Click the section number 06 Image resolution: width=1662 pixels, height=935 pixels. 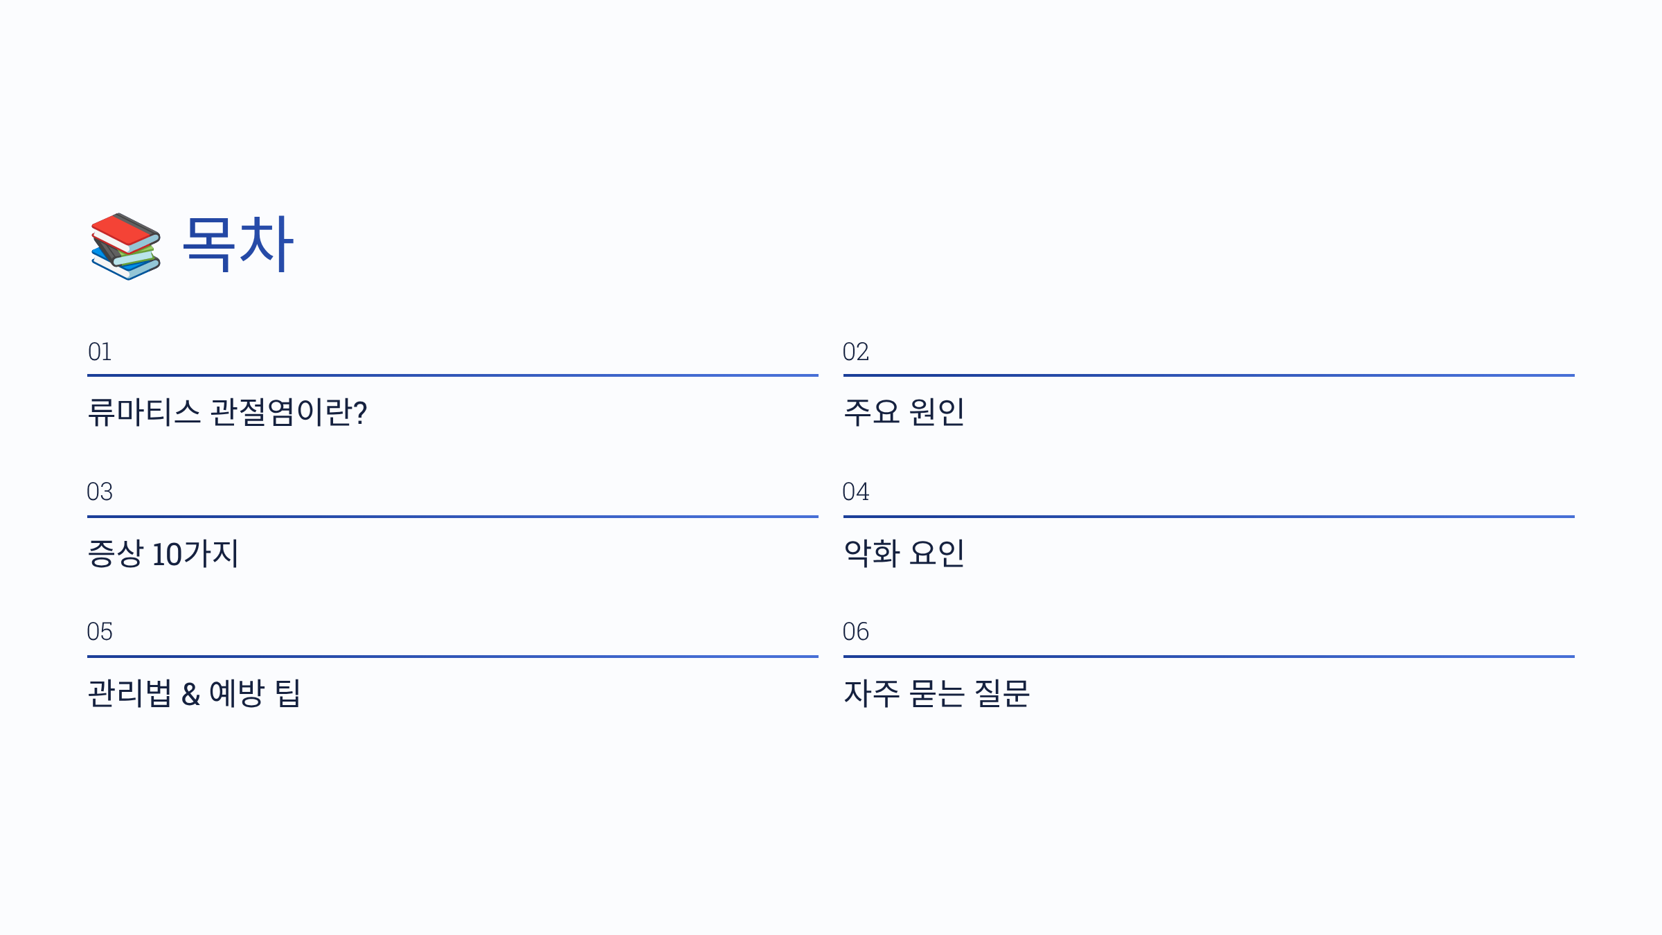[x=856, y=632]
